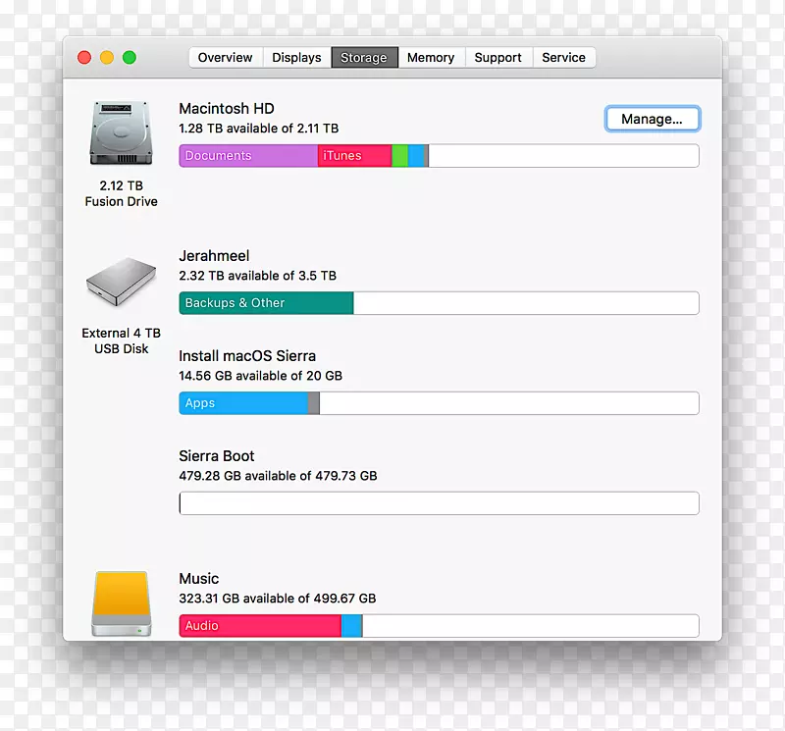Click the Manage... button
This screenshot has width=785, height=731.
point(652,119)
